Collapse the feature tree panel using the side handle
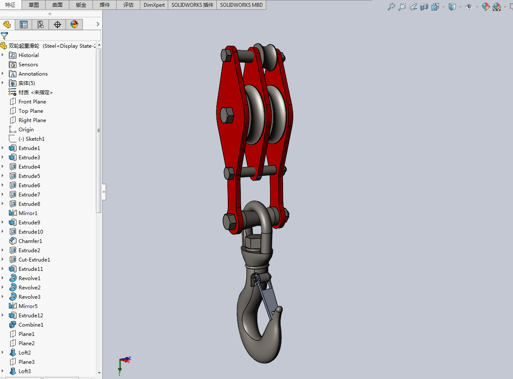Screen dimensions: 513x379 click(x=104, y=192)
